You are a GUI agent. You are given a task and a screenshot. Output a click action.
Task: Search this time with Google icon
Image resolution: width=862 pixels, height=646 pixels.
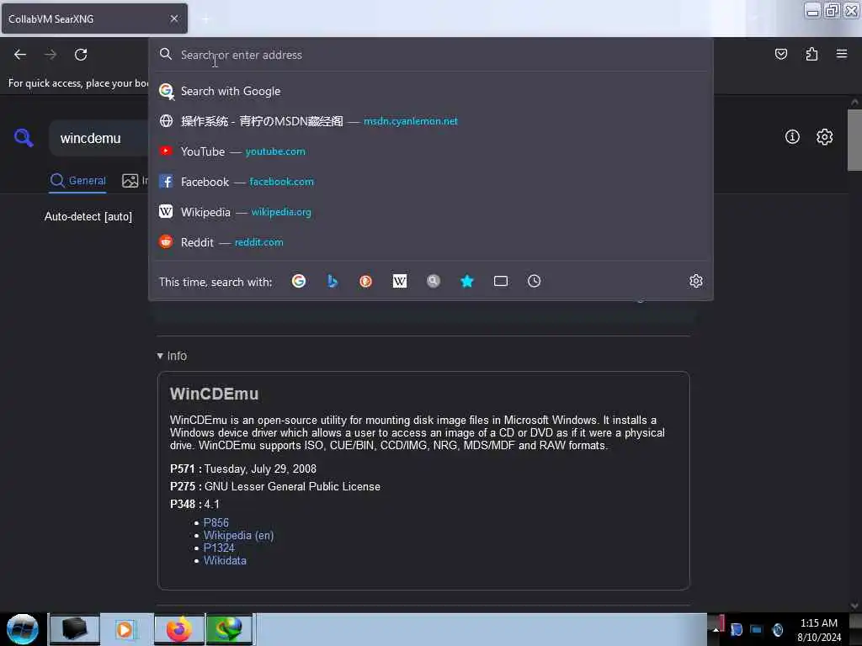pyautogui.click(x=299, y=281)
